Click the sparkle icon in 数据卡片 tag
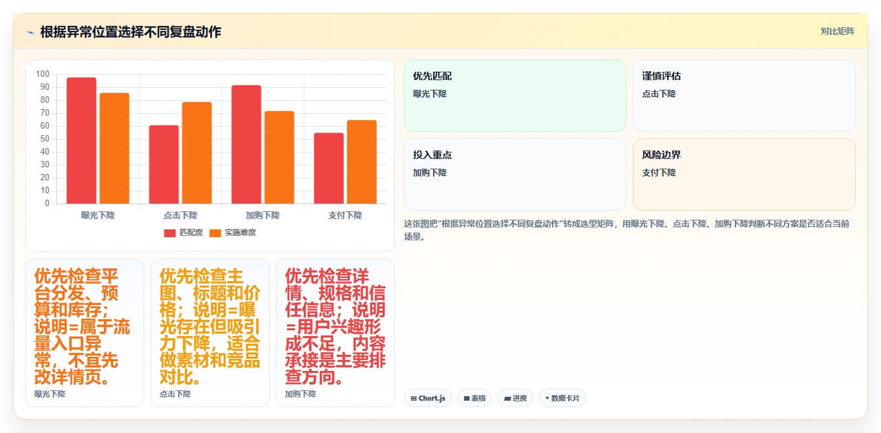The height and width of the screenshot is (433, 881). point(547,398)
